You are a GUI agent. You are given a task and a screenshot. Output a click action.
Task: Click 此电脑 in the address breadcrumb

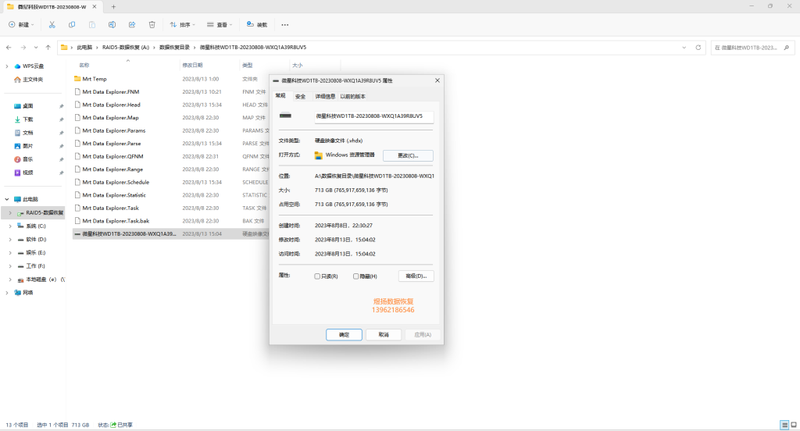tap(84, 48)
